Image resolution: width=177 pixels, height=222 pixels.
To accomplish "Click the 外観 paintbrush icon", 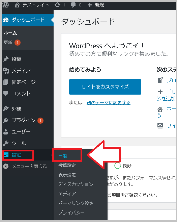I will click(6, 109).
